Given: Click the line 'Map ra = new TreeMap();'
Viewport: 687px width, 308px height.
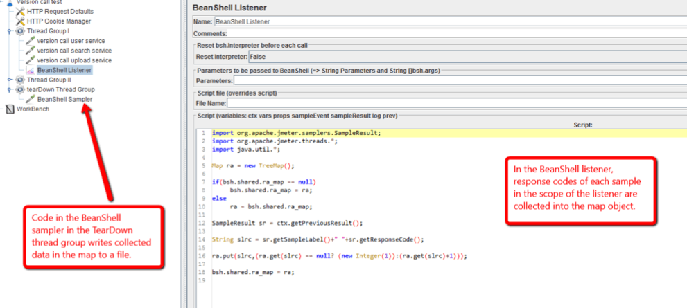Looking at the screenshot, I should (x=253, y=166).
